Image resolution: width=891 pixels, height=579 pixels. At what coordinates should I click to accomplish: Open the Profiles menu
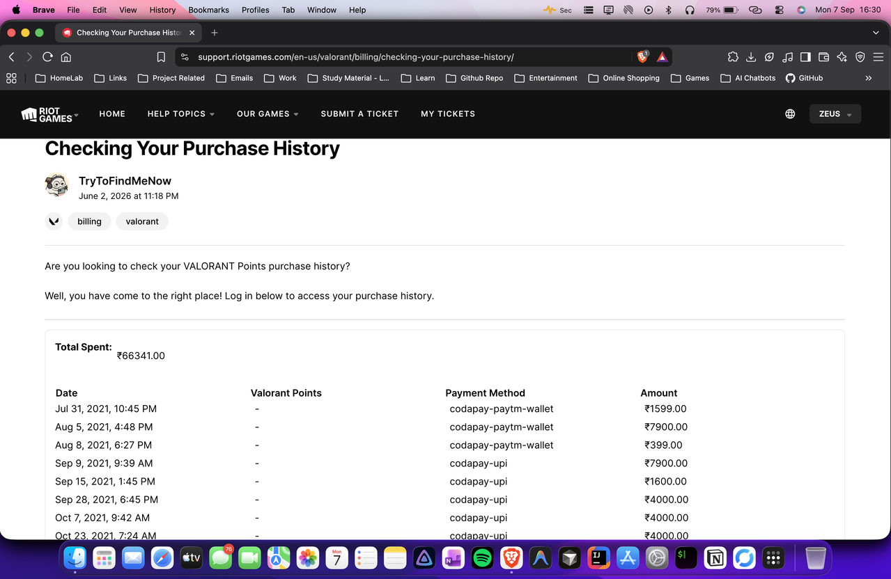[255, 10]
